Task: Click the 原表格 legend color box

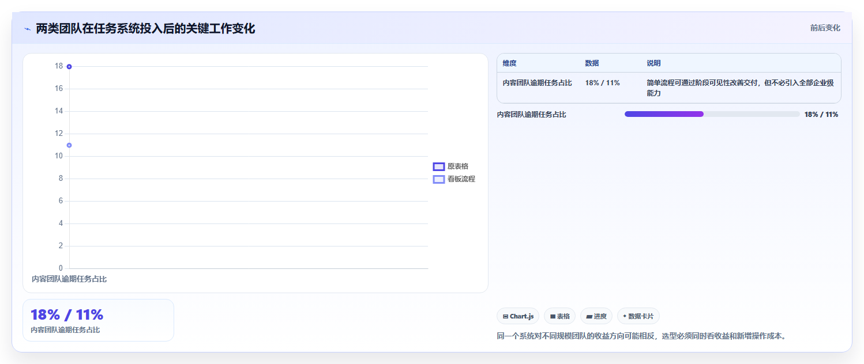Action: (x=439, y=166)
